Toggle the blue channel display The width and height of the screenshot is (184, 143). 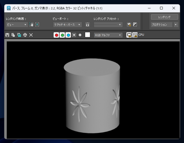[68, 35]
